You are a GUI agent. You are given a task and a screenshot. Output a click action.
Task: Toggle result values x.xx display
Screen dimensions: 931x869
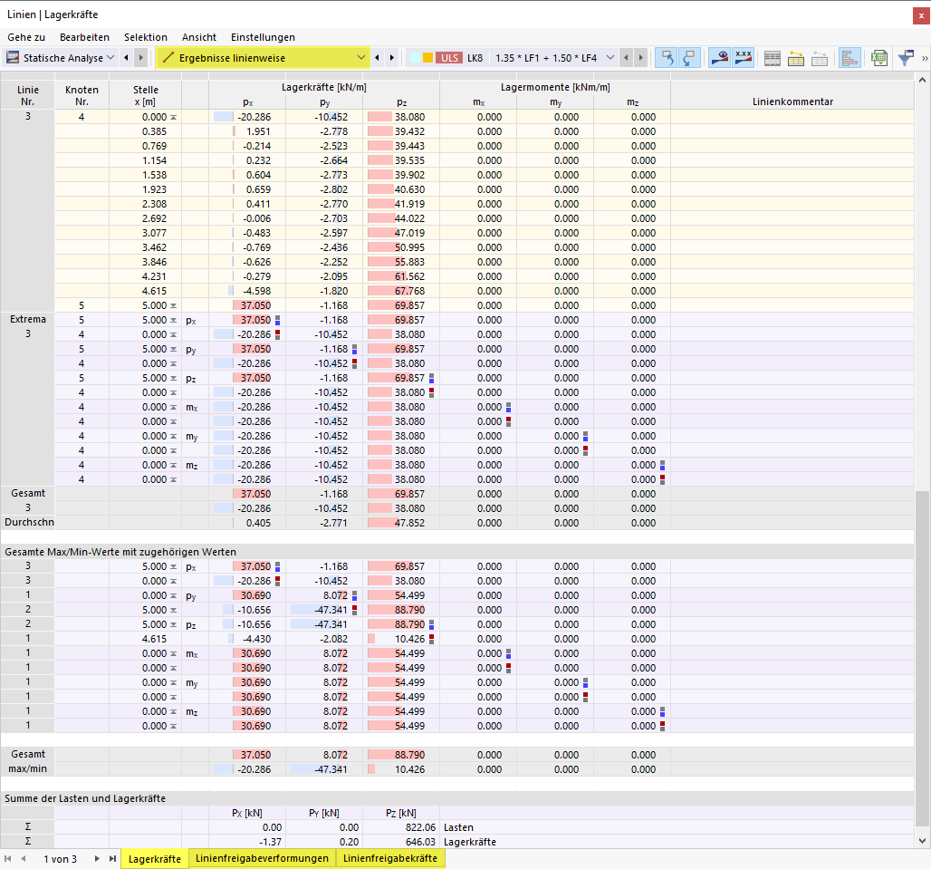pyautogui.click(x=743, y=58)
